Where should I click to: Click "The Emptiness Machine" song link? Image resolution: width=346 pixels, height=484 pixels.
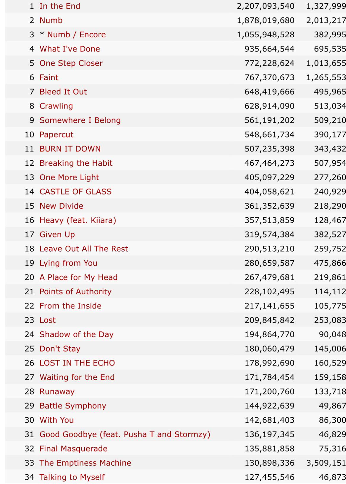pos(85,463)
